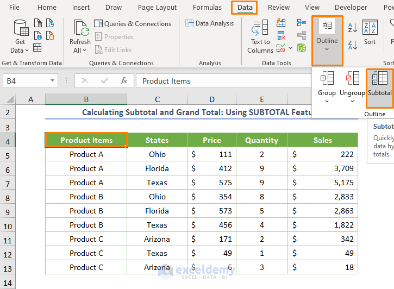394x289 pixels.
Task: Click the insert function fx icon
Action: click(x=124, y=81)
